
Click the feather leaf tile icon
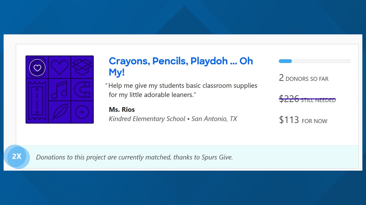pos(60,112)
